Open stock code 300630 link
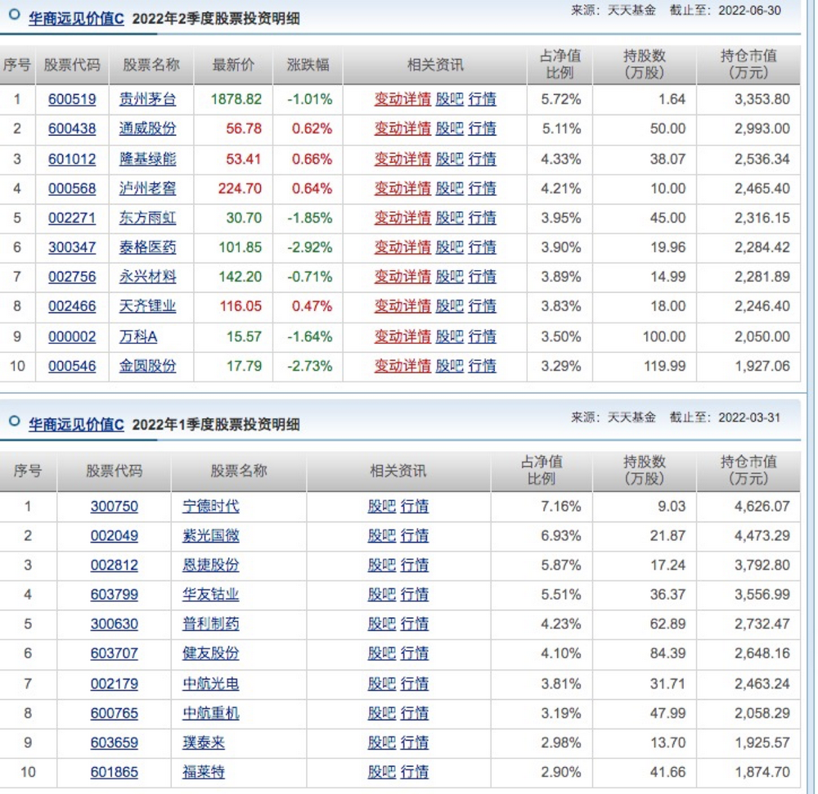 tap(115, 624)
